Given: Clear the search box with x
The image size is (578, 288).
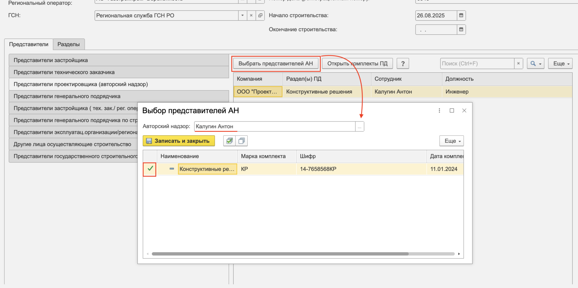Looking at the screenshot, I should click(518, 64).
